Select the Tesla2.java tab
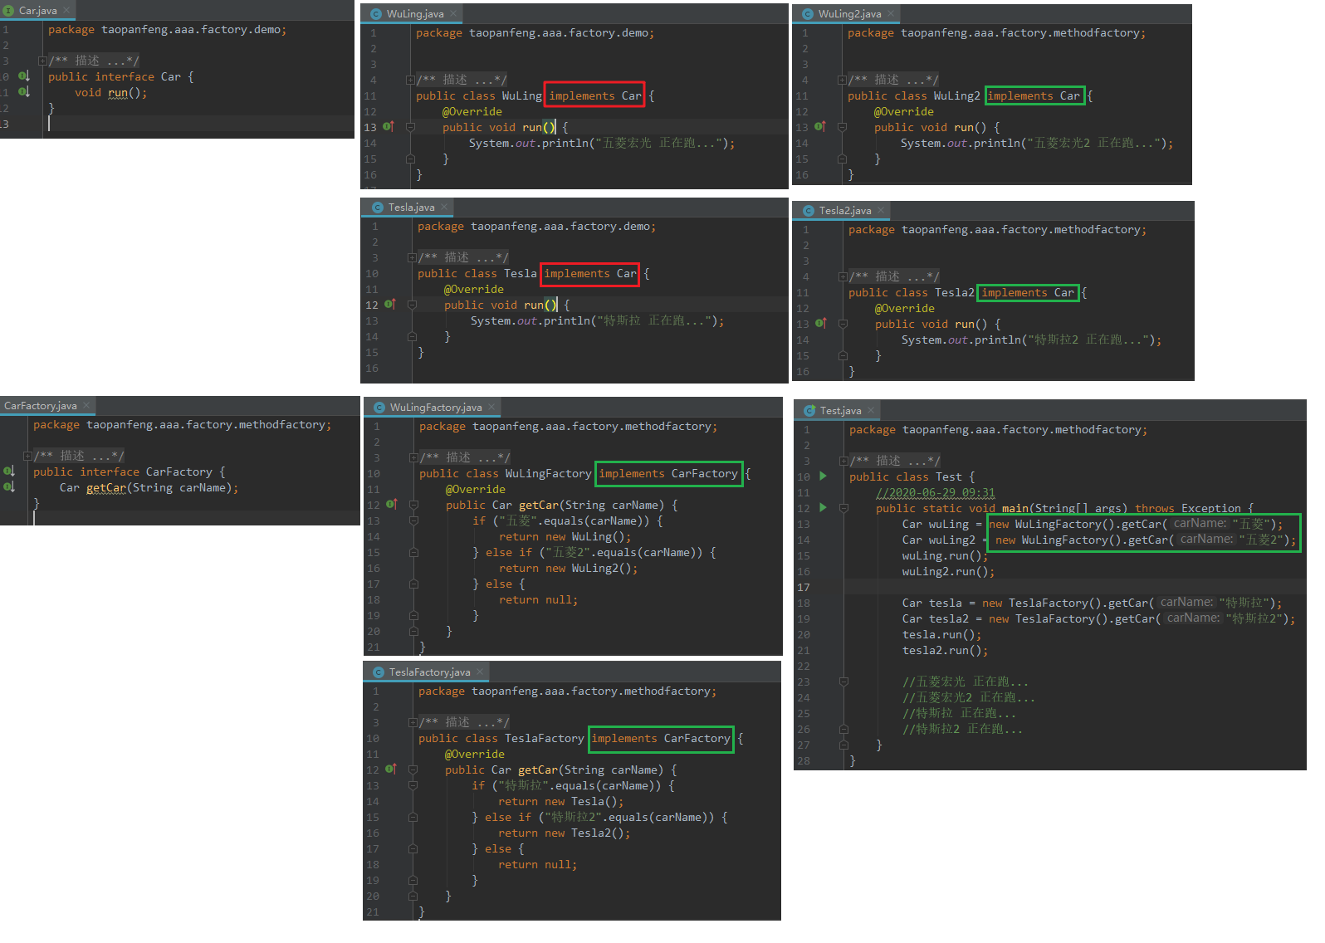The image size is (1325, 943). tap(842, 211)
